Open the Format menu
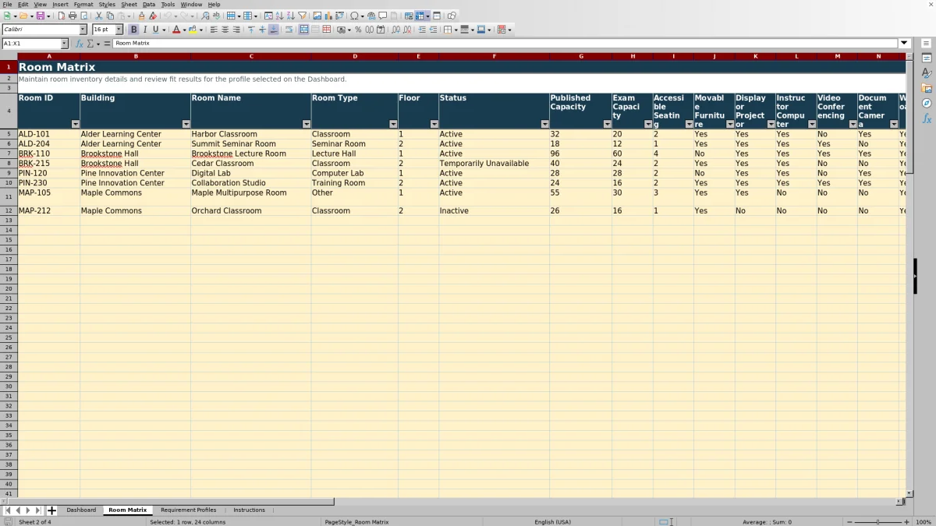Screen dimensions: 936x526 coord(83,5)
